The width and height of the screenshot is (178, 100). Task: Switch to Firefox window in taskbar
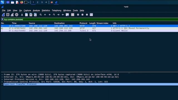coord(52,2)
